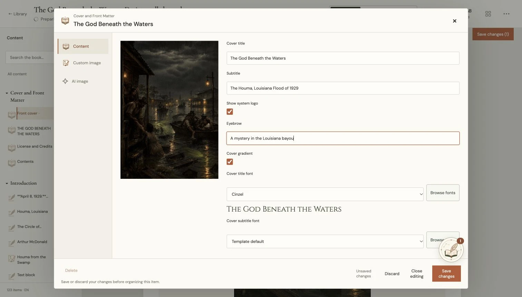Select the Content section in dialog sidebar

coord(83,46)
